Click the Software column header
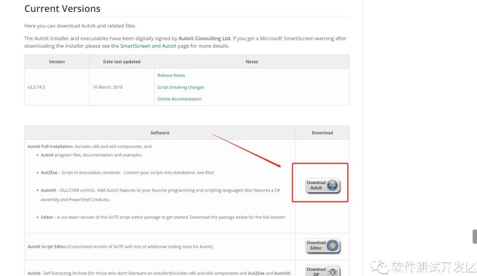 coord(160,132)
